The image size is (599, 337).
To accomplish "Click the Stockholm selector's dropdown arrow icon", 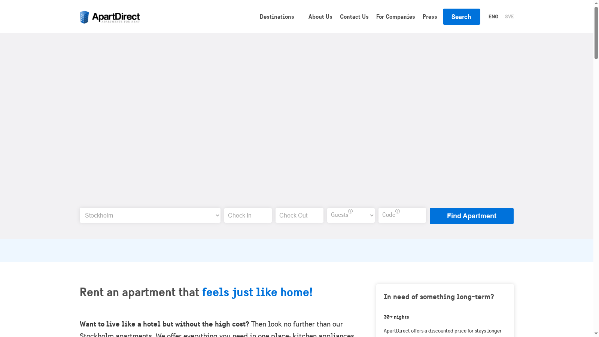I will coord(217,215).
